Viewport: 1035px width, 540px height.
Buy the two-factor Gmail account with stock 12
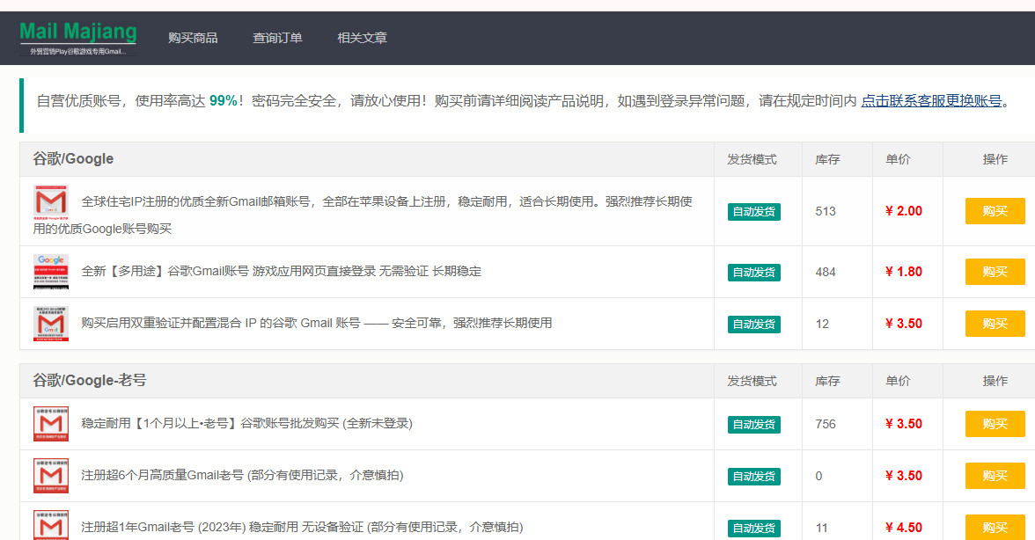click(995, 324)
